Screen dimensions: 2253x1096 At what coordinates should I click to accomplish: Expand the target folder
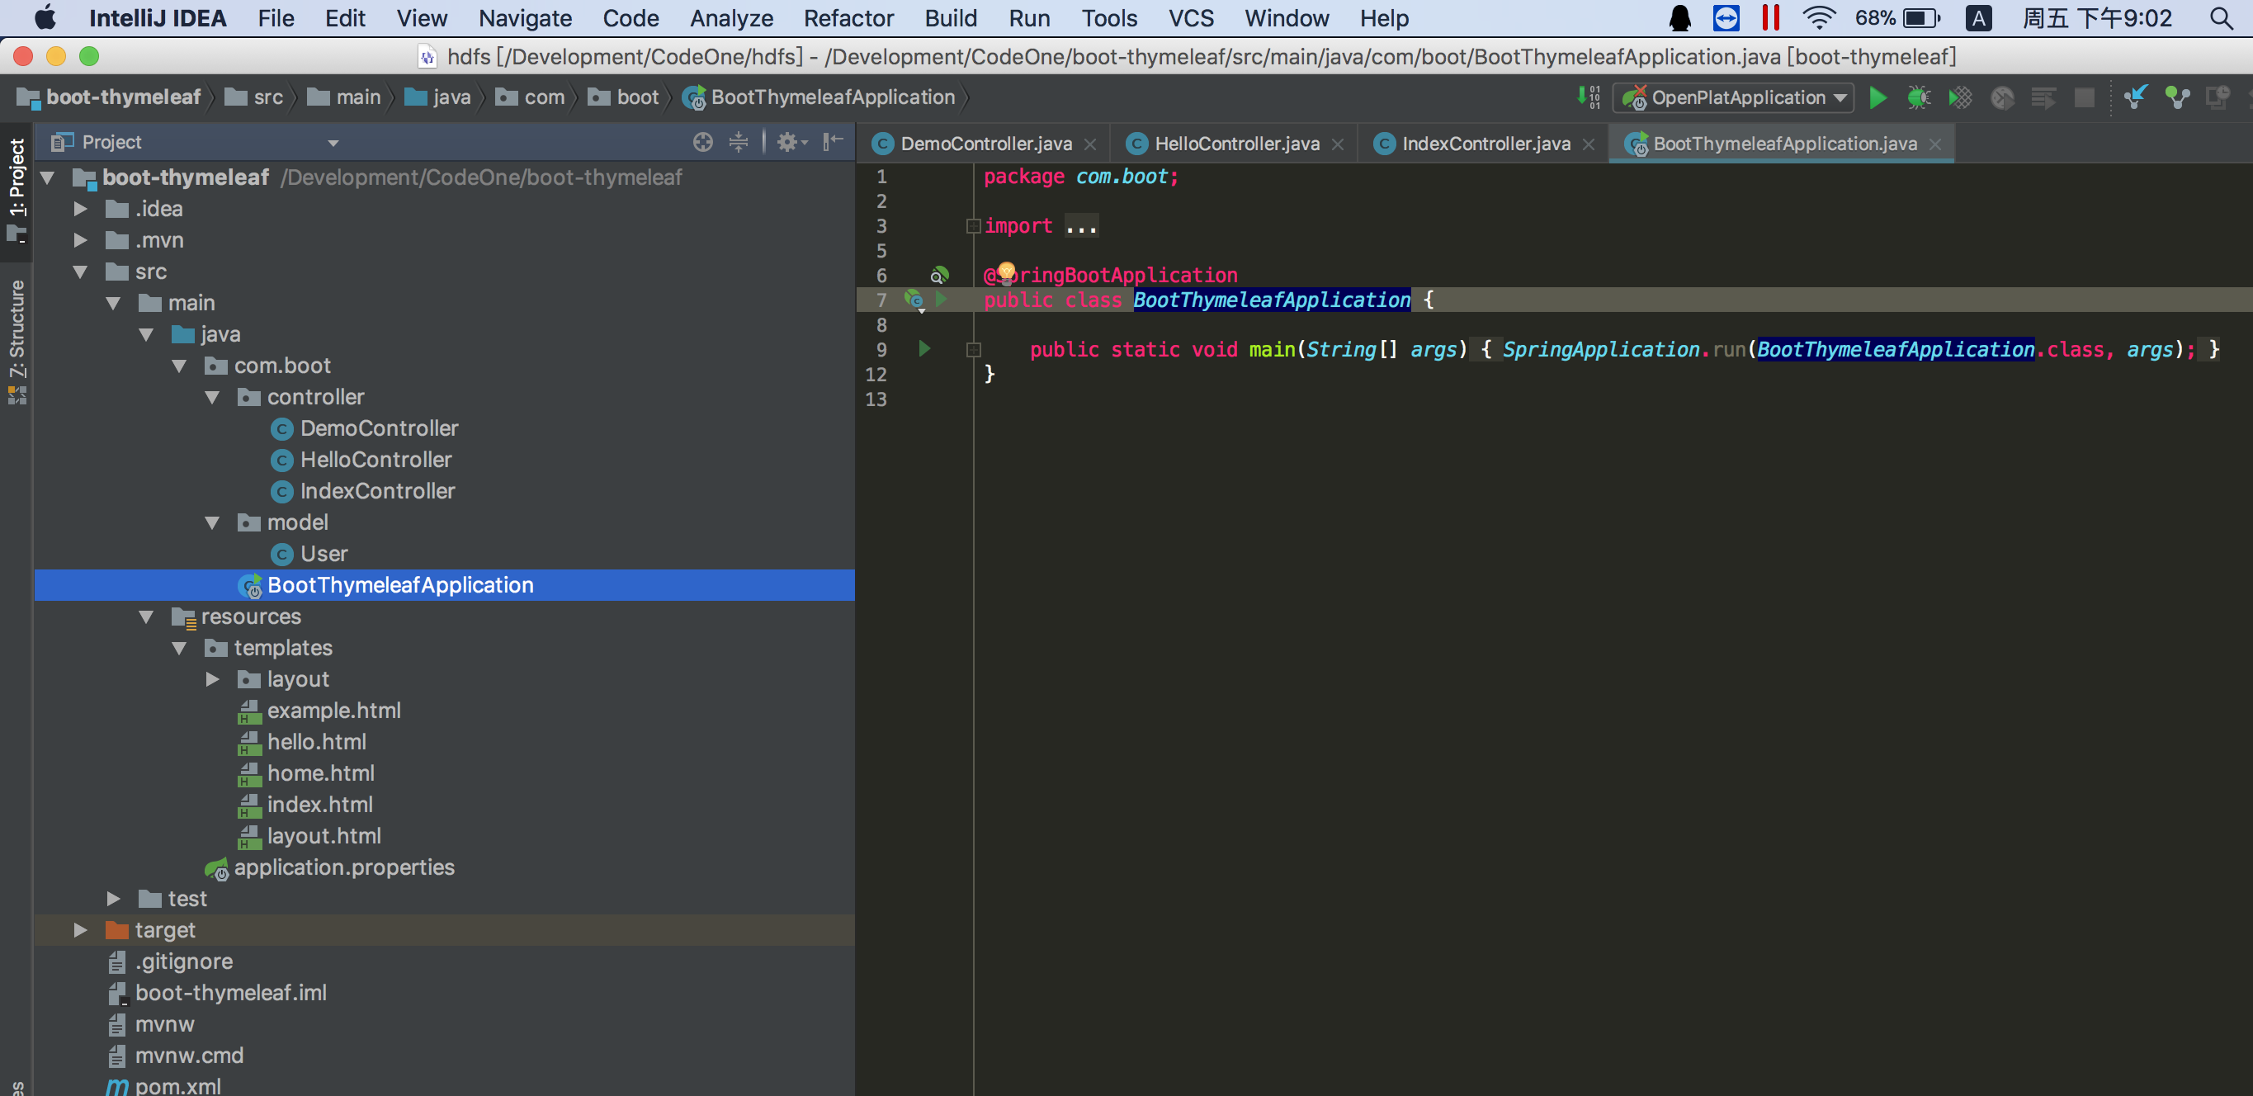[81, 930]
